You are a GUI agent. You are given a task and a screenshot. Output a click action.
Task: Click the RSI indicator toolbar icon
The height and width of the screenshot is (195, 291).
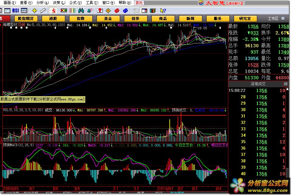click(x=15, y=10)
